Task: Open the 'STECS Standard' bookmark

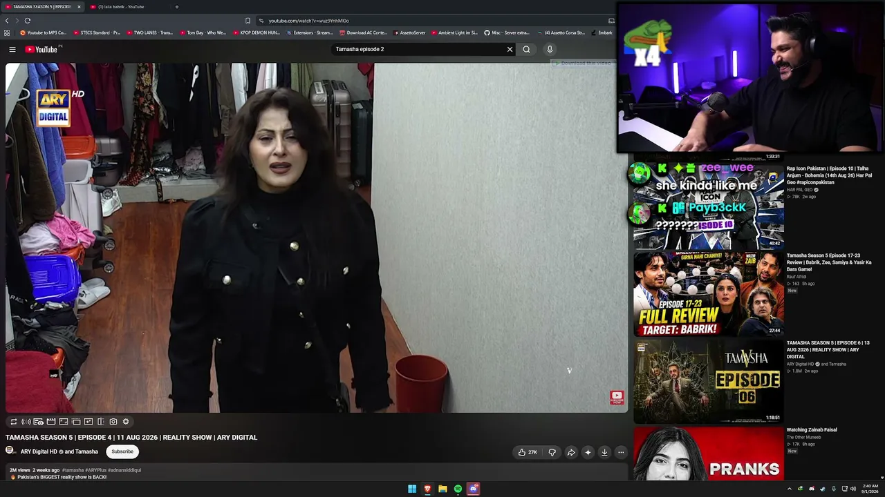Action: (x=96, y=32)
